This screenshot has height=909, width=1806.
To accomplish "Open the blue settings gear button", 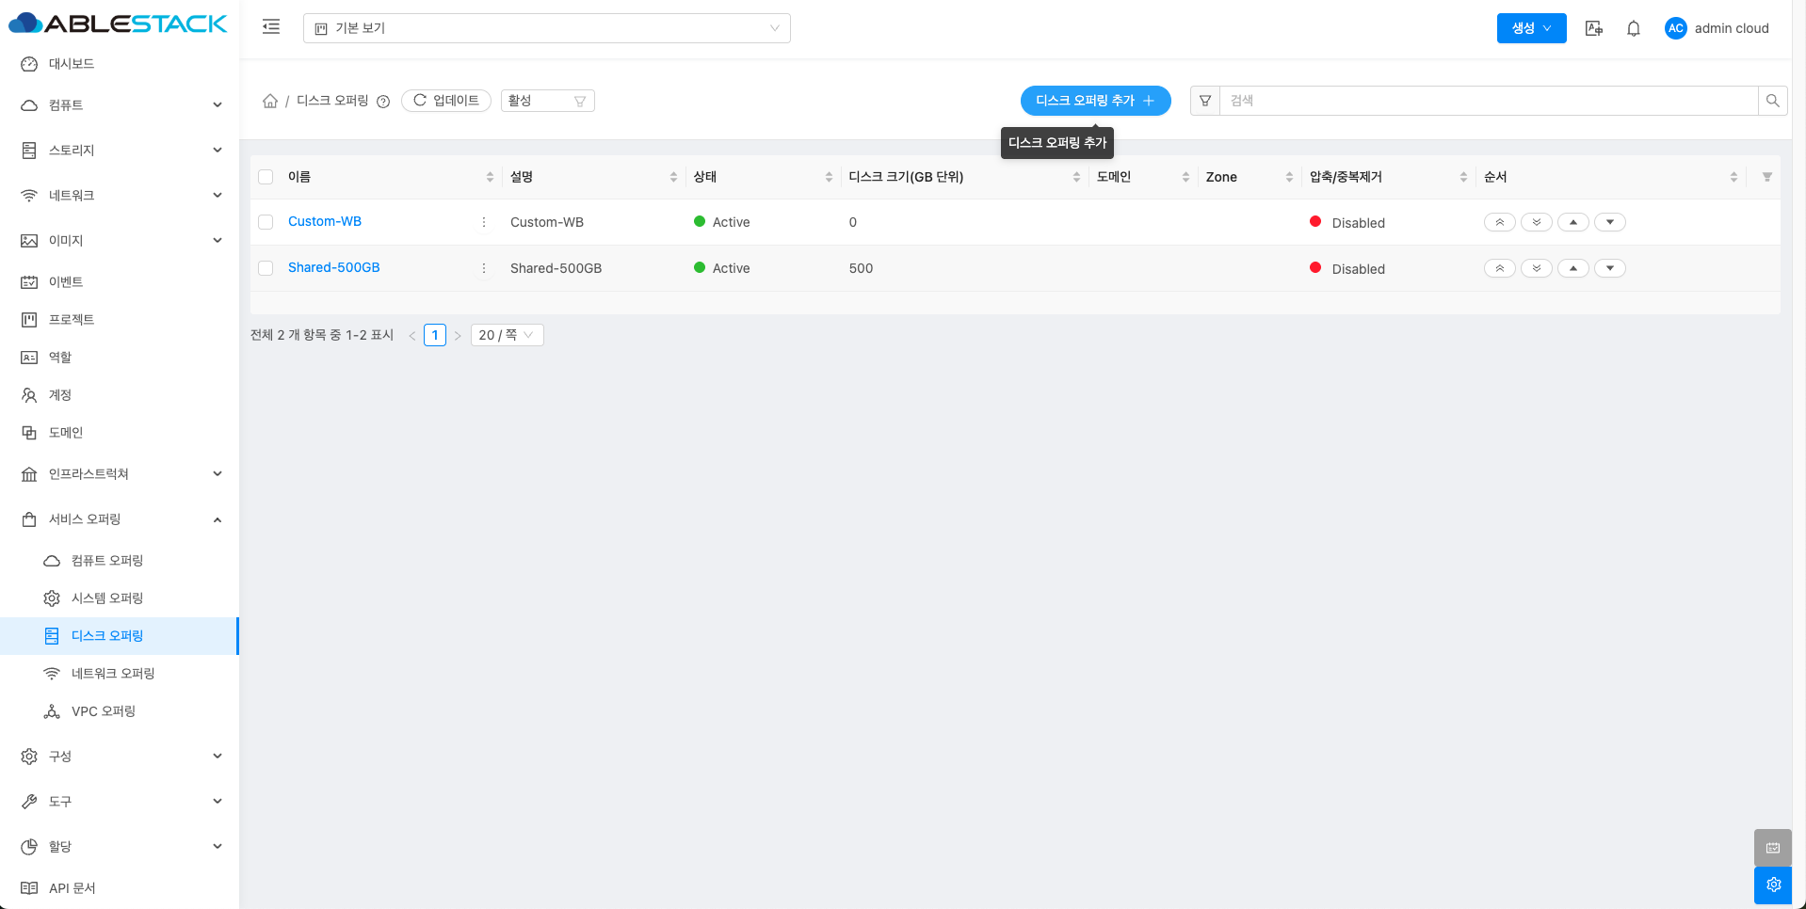I will click(x=1772, y=885).
